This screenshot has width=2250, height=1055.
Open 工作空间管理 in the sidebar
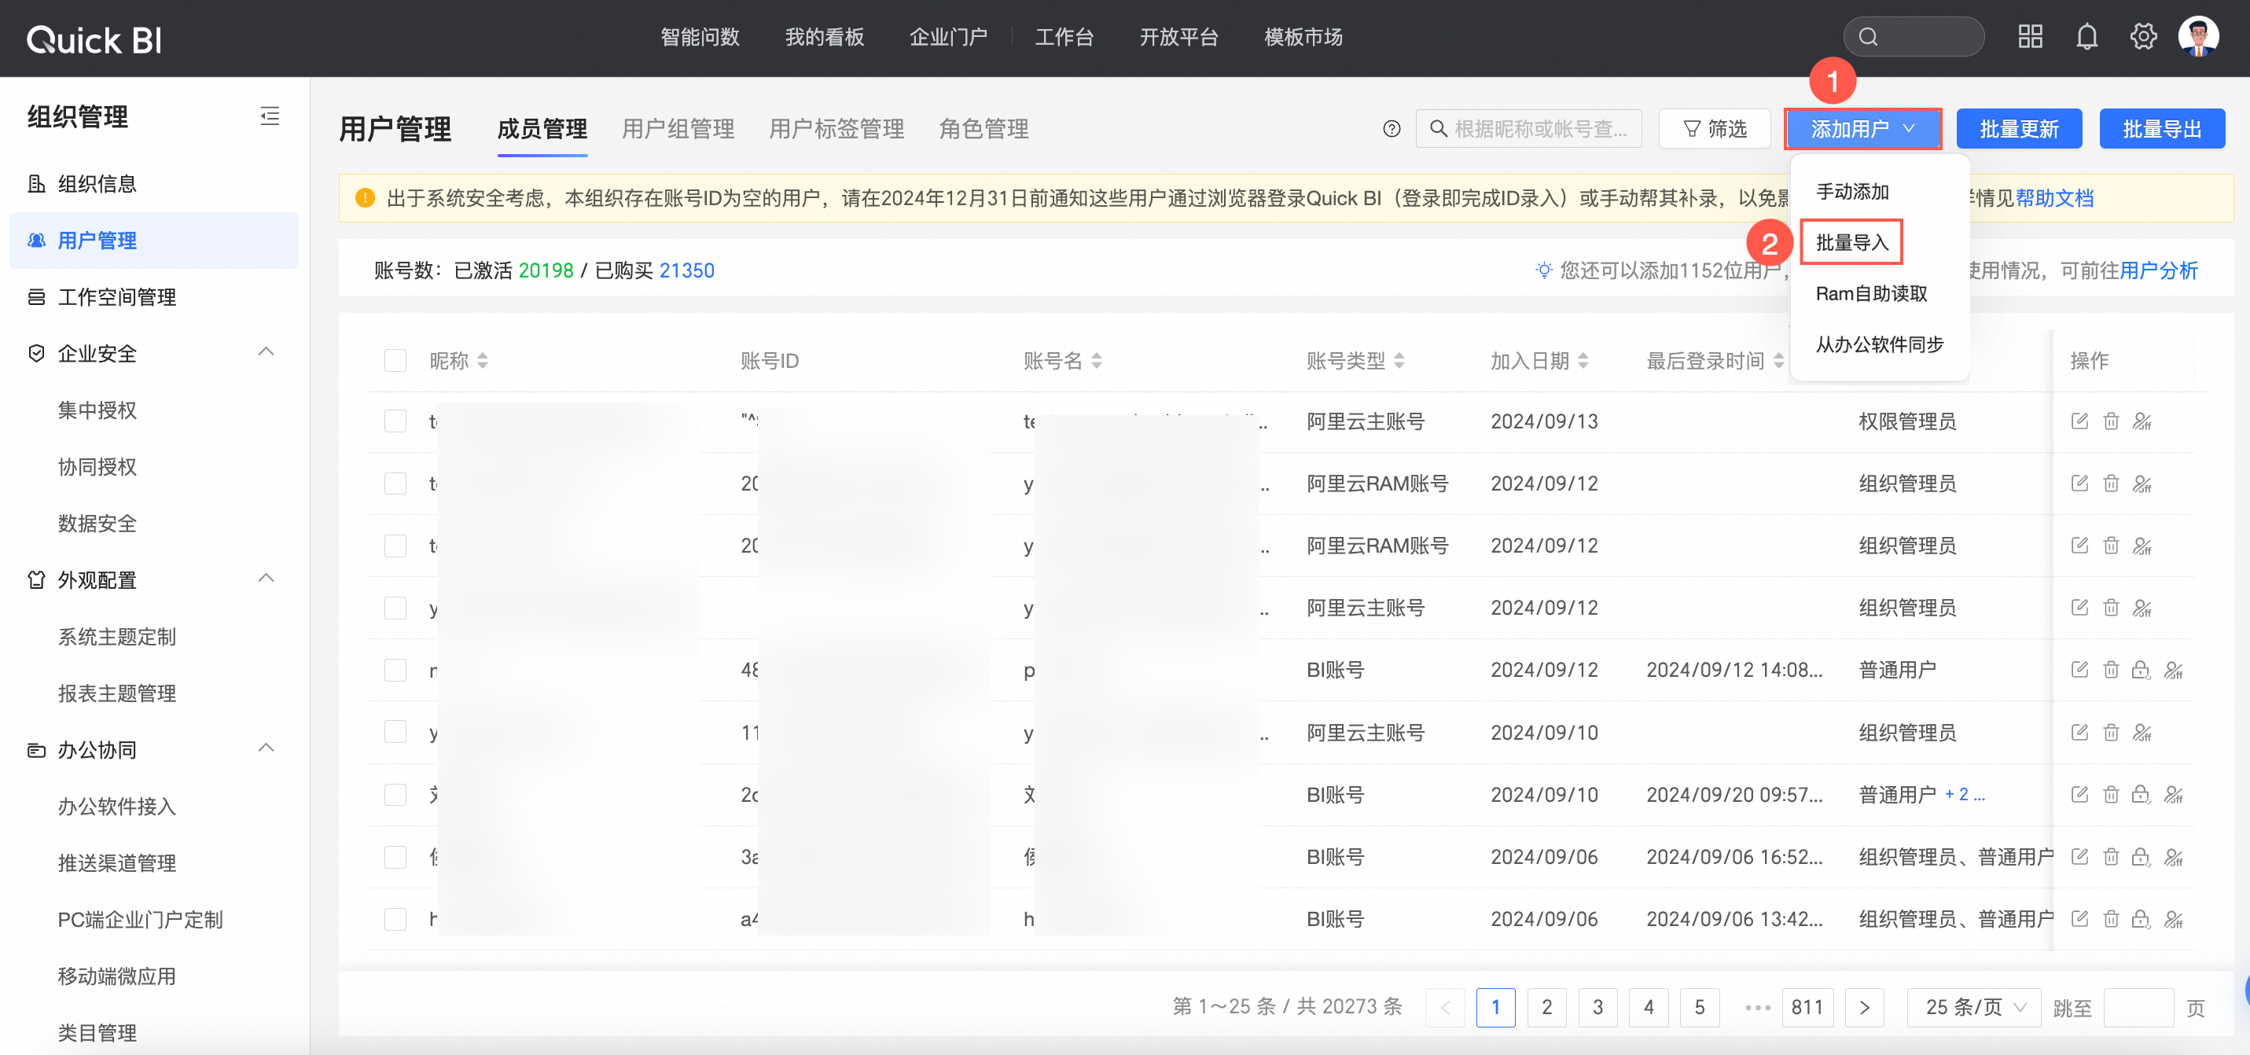154,297
